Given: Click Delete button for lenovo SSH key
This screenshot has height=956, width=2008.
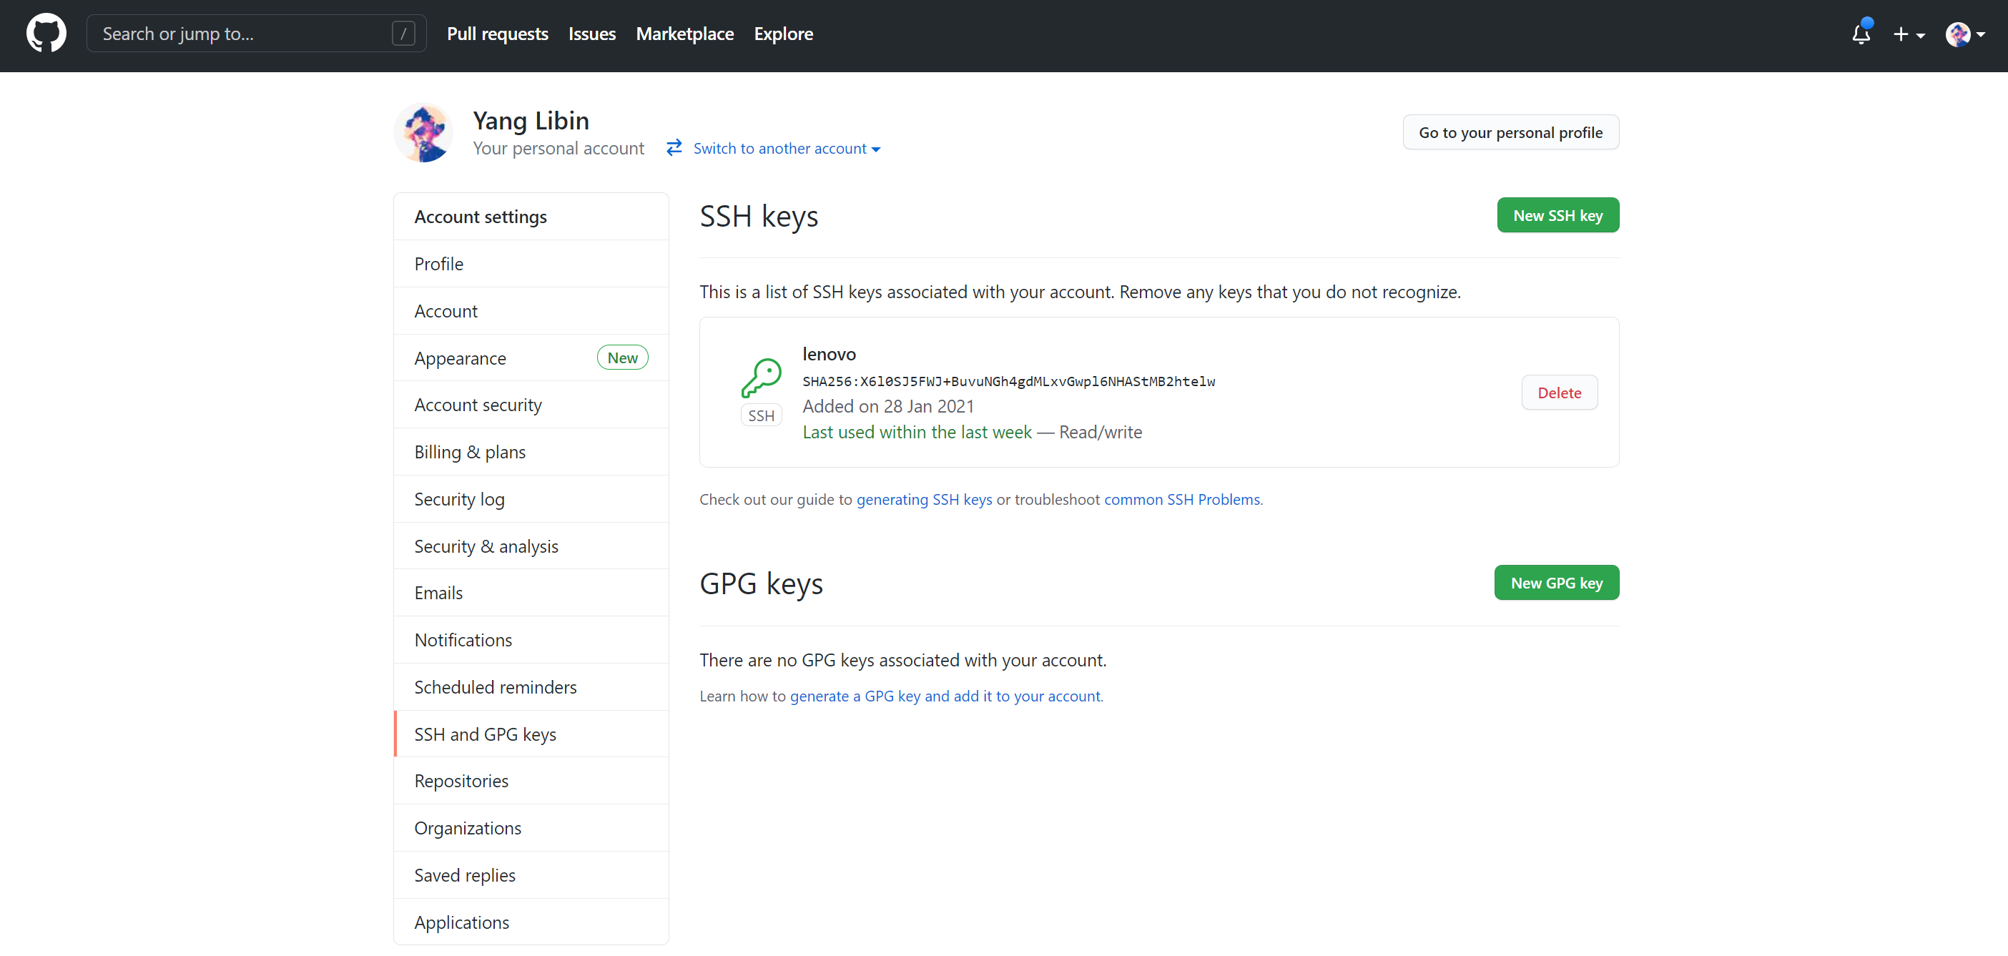Looking at the screenshot, I should tap(1558, 392).
